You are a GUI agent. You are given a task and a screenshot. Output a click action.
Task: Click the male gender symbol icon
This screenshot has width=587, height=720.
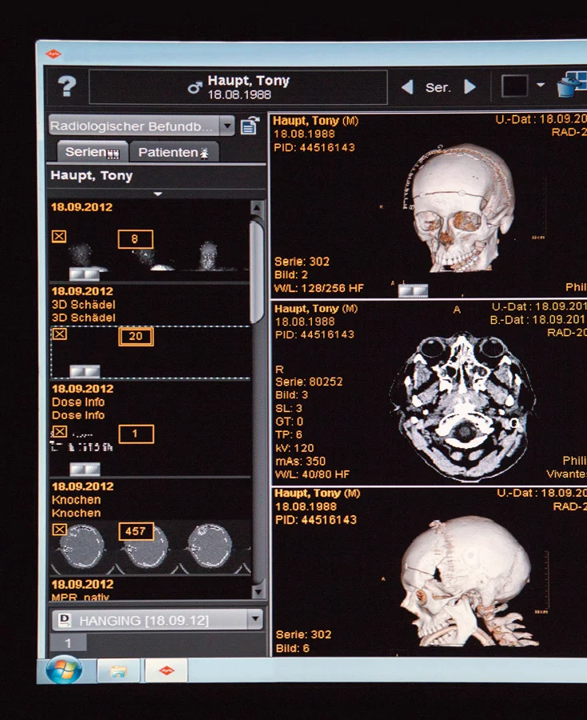click(194, 87)
